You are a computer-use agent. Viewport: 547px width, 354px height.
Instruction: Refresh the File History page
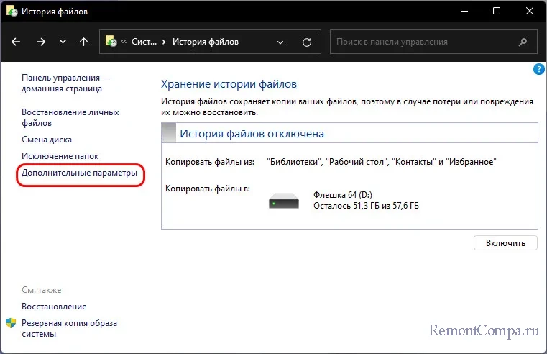click(x=308, y=42)
